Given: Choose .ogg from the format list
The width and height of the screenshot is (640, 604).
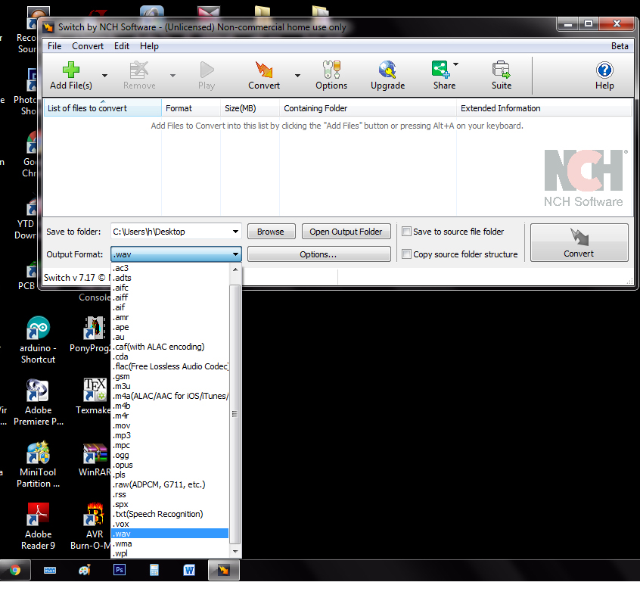Looking at the screenshot, I should click(x=169, y=455).
